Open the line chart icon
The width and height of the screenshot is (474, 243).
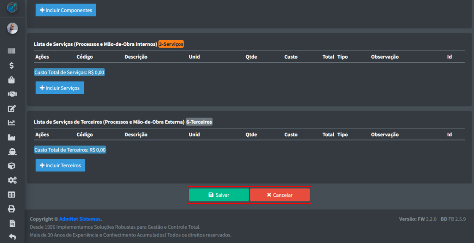(x=12, y=123)
